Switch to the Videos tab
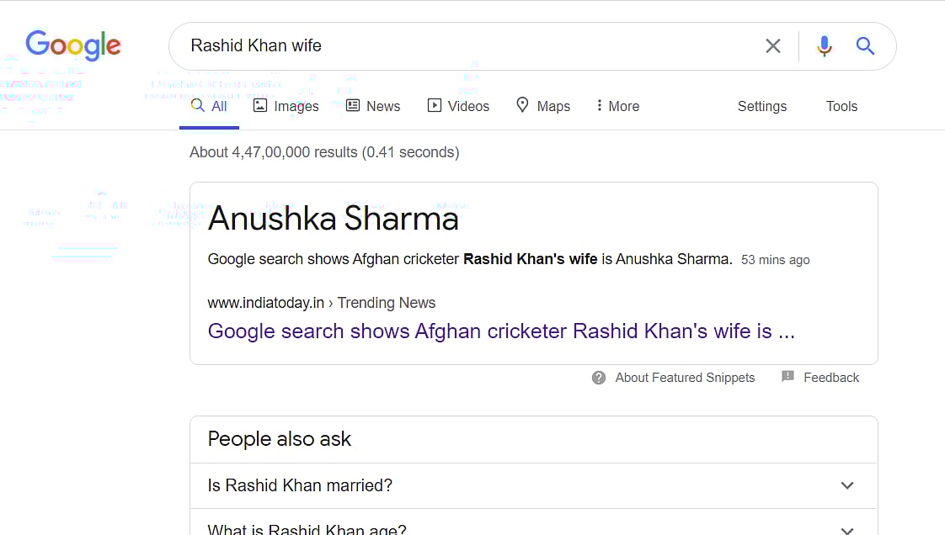The height and width of the screenshot is (535, 945). (458, 106)
